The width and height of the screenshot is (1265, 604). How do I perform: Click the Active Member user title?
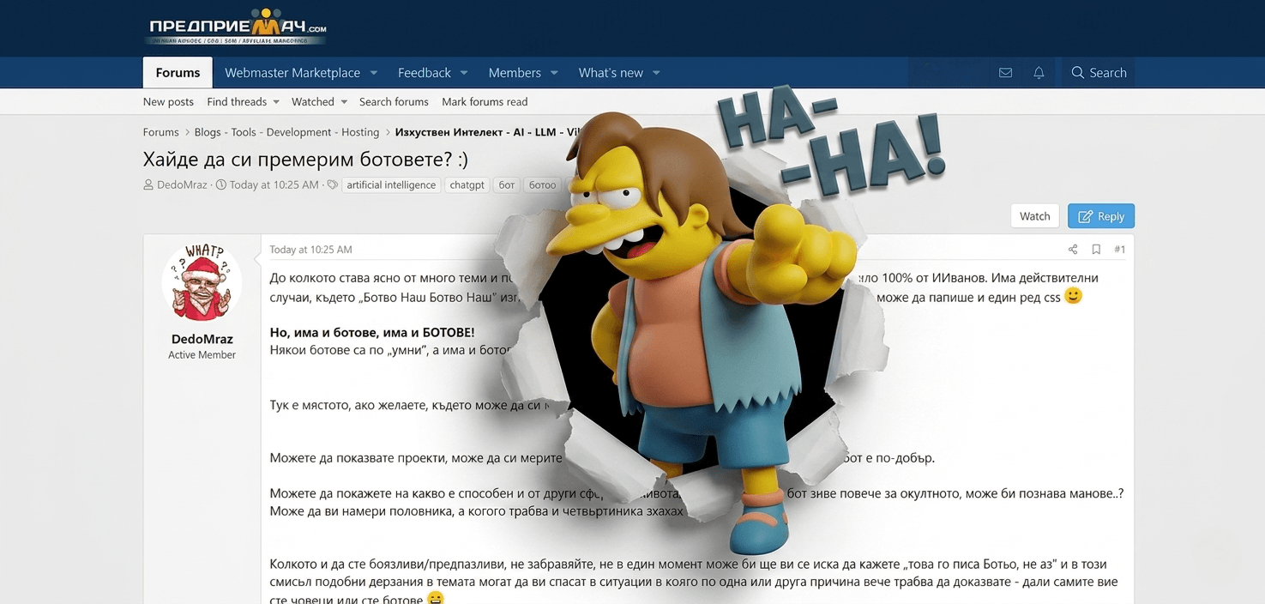(x=202, y=354)
